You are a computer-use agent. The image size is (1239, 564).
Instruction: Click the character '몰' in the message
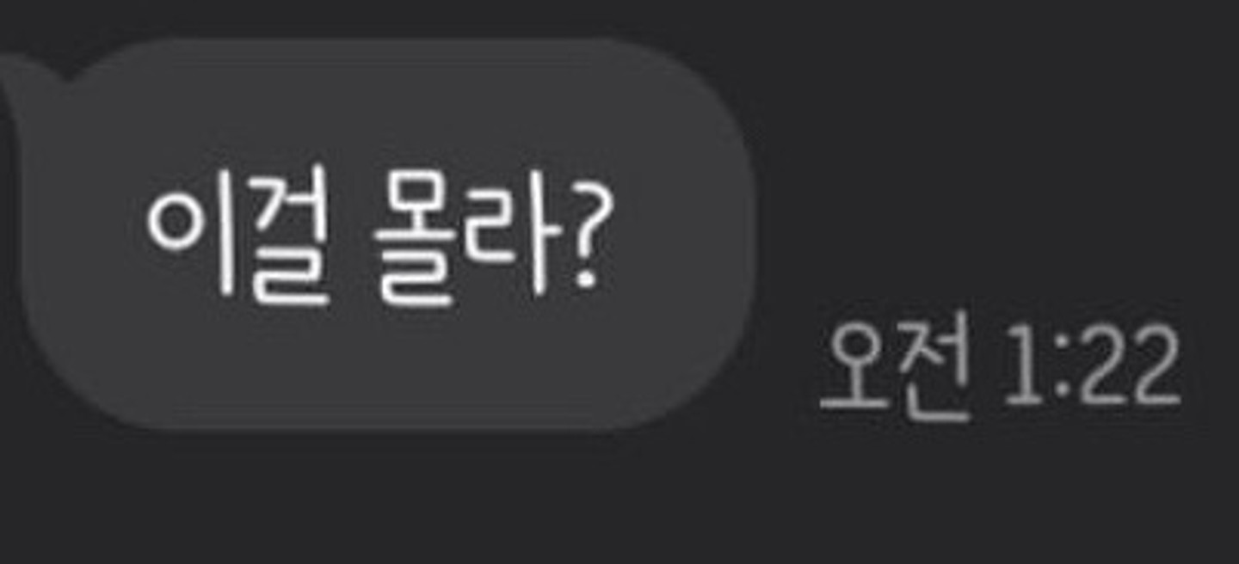tap(415, 239)
